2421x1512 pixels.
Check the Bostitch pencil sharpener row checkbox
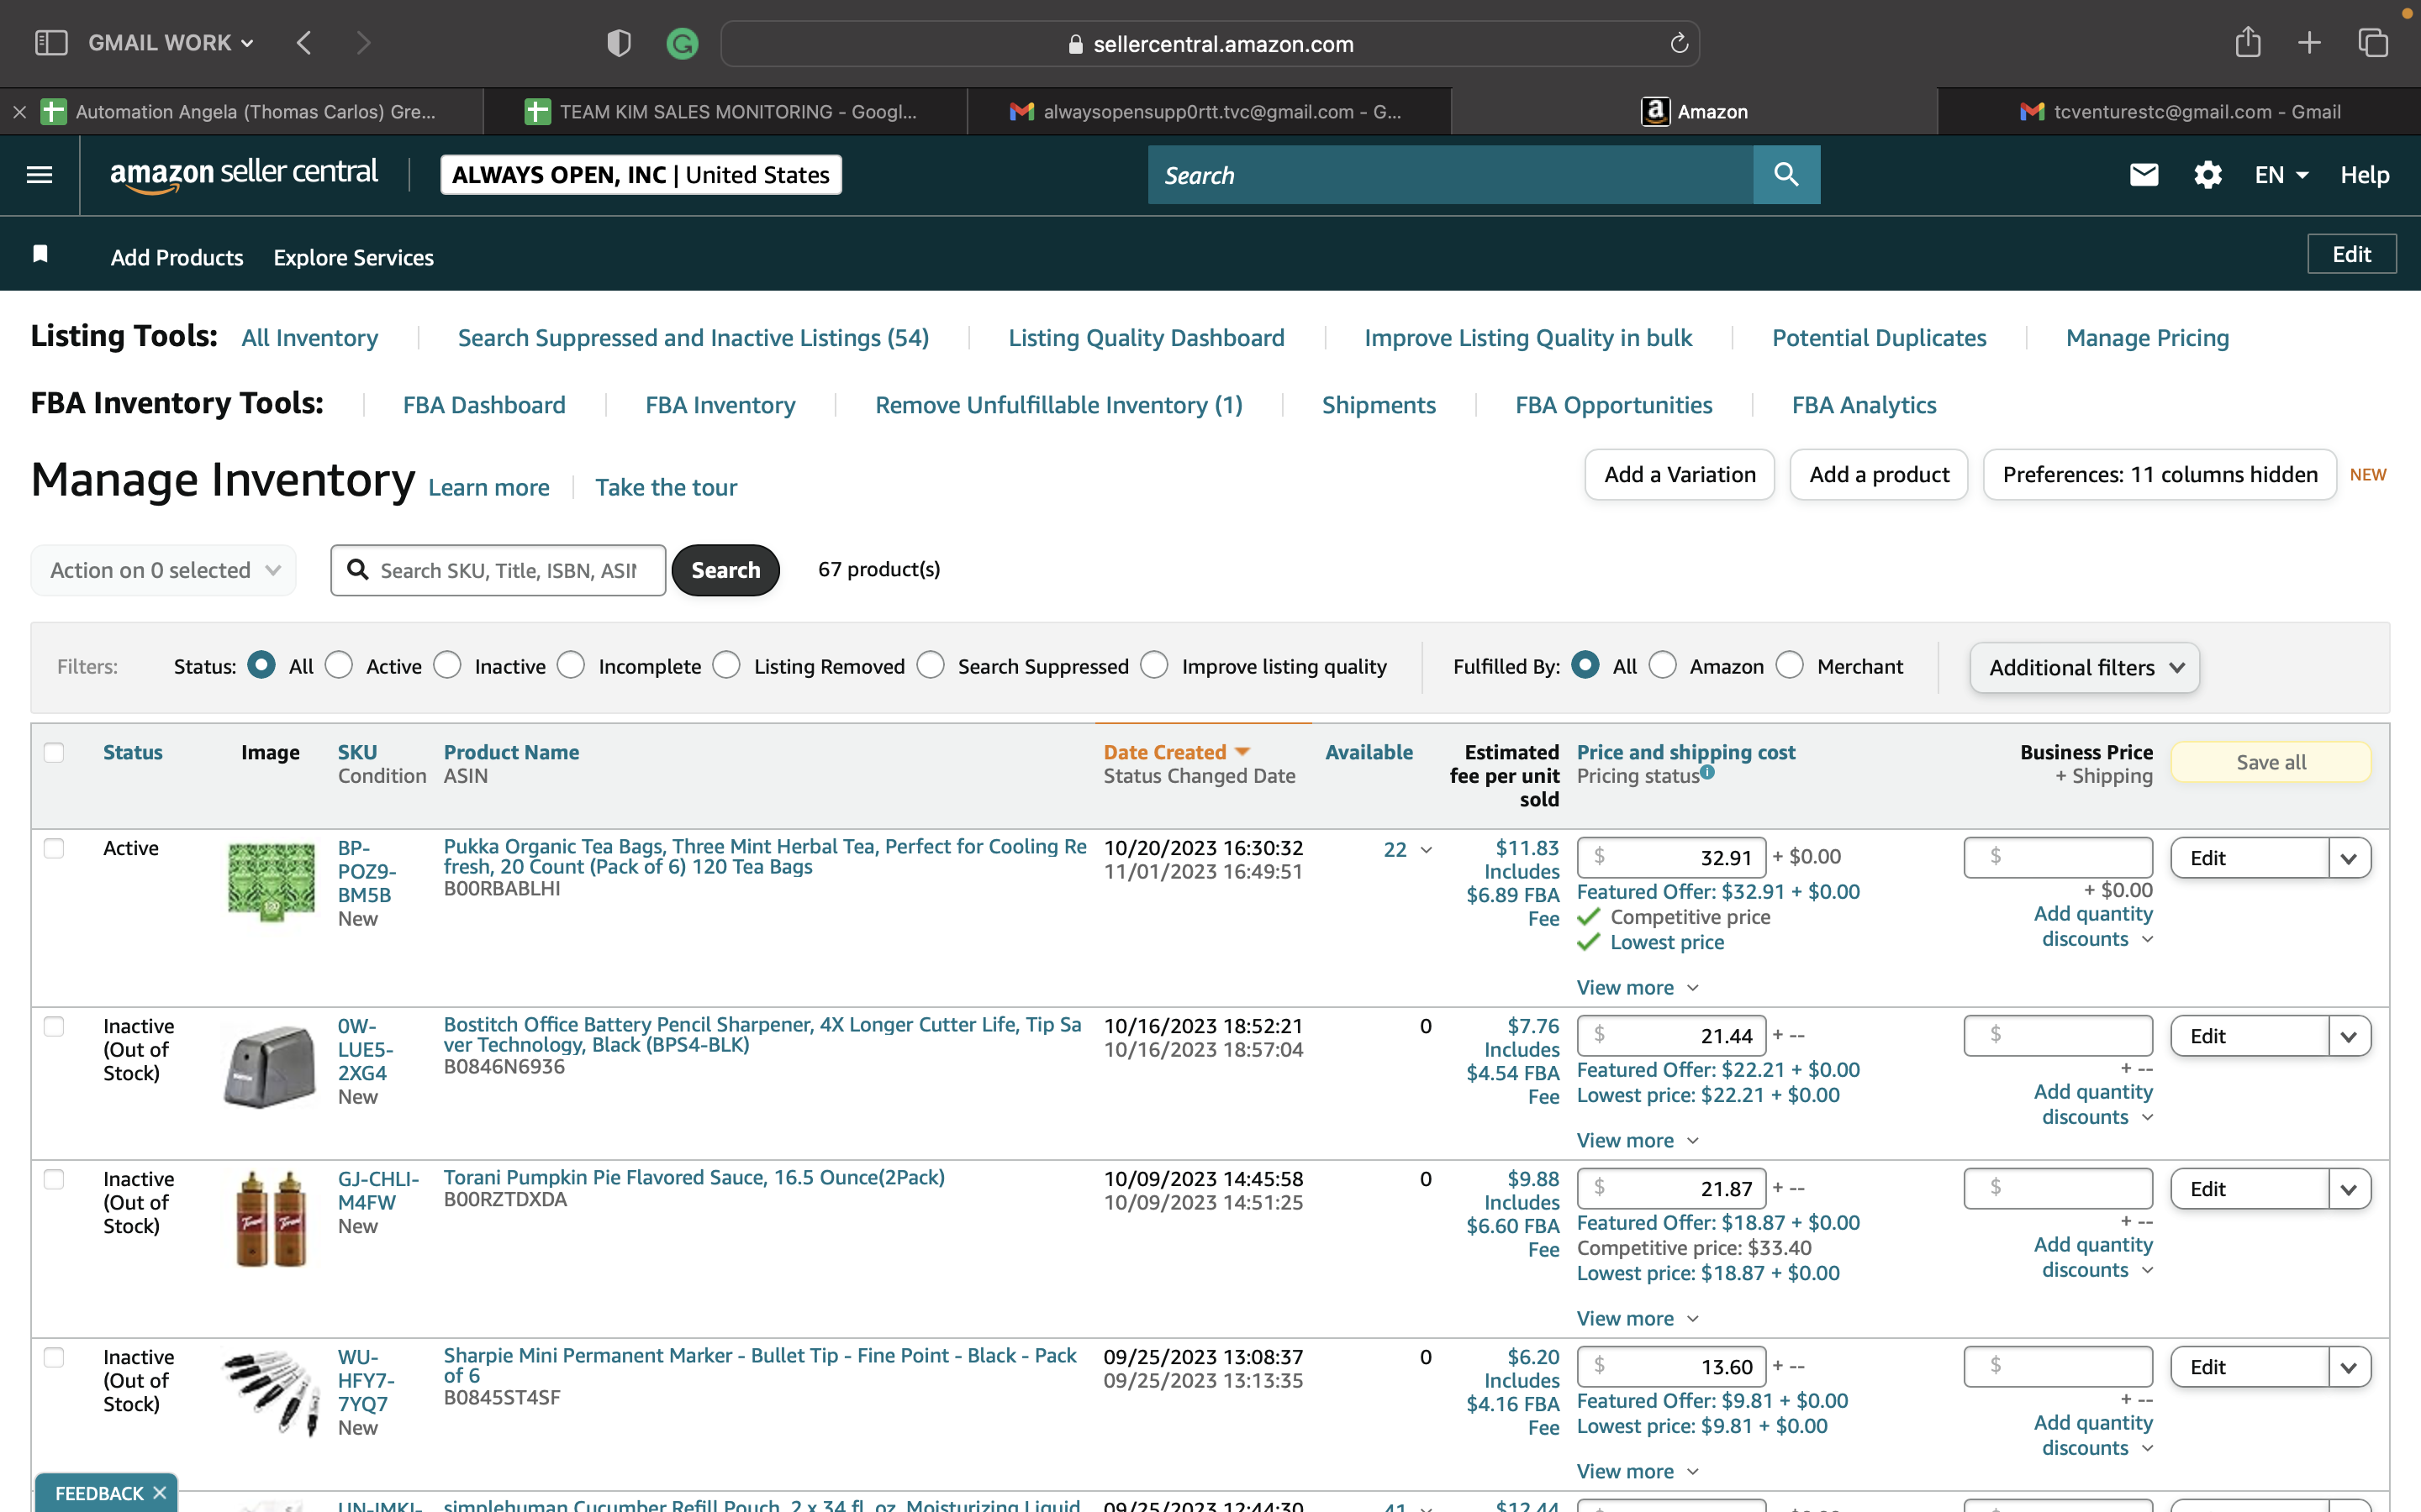pos(54,1026)
